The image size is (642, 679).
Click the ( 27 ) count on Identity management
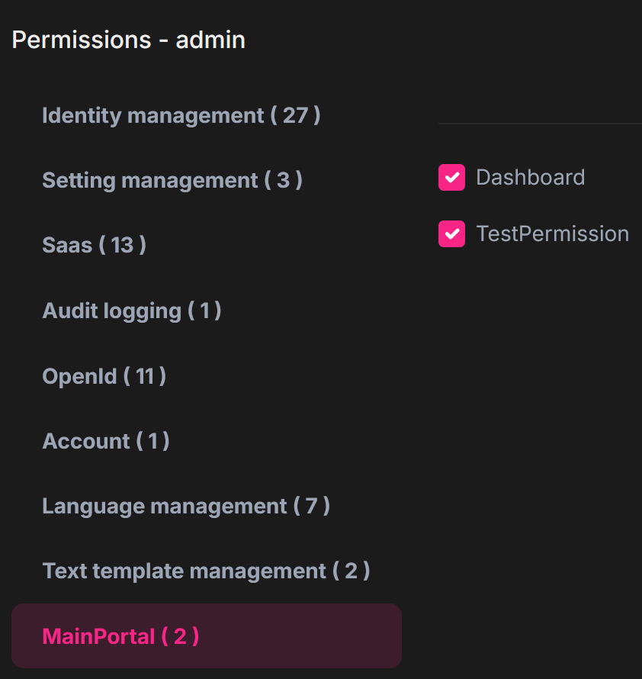pos(295,116)
